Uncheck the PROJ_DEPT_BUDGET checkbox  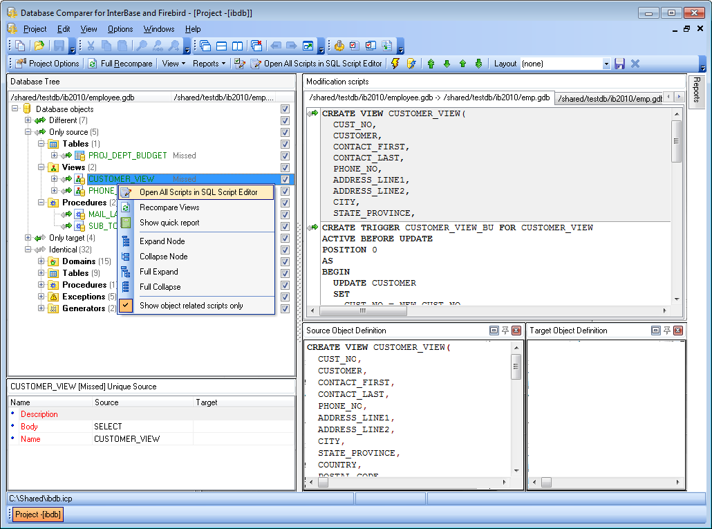point(285,156)
